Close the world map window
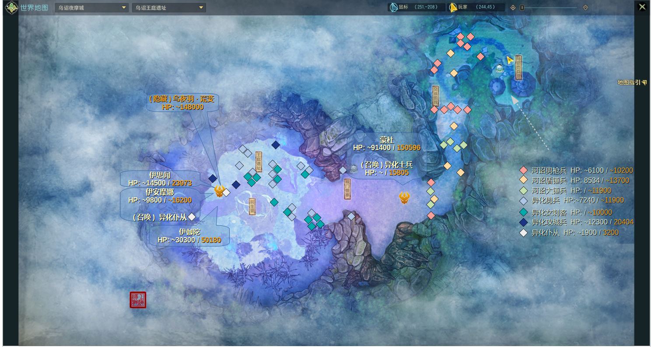The width and height of the screenshot is (651, 347). tap(642, 7)
